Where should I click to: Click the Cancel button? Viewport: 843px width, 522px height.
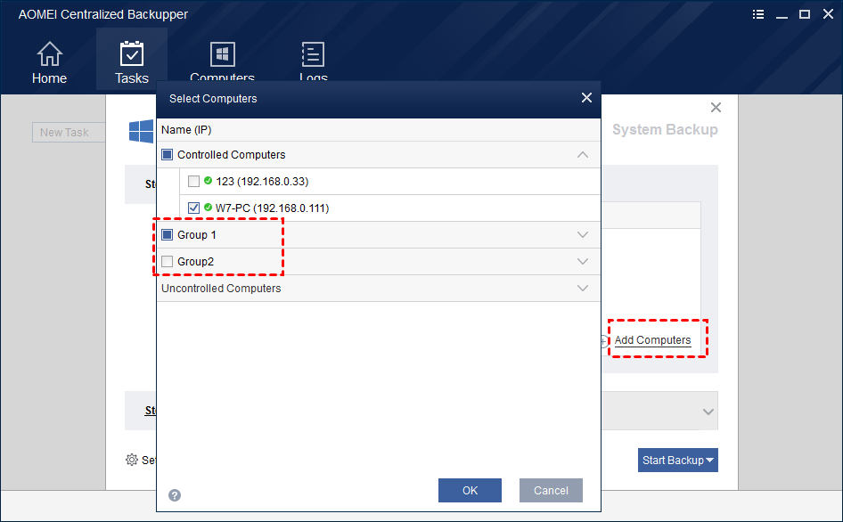tap(551, 490)
